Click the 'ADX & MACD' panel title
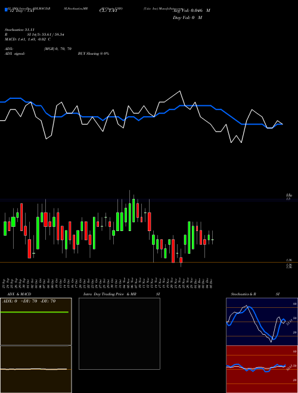 pos(19,294)
